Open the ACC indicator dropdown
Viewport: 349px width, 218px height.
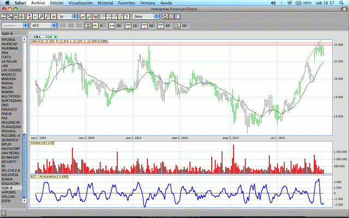[x=43, y=26]
